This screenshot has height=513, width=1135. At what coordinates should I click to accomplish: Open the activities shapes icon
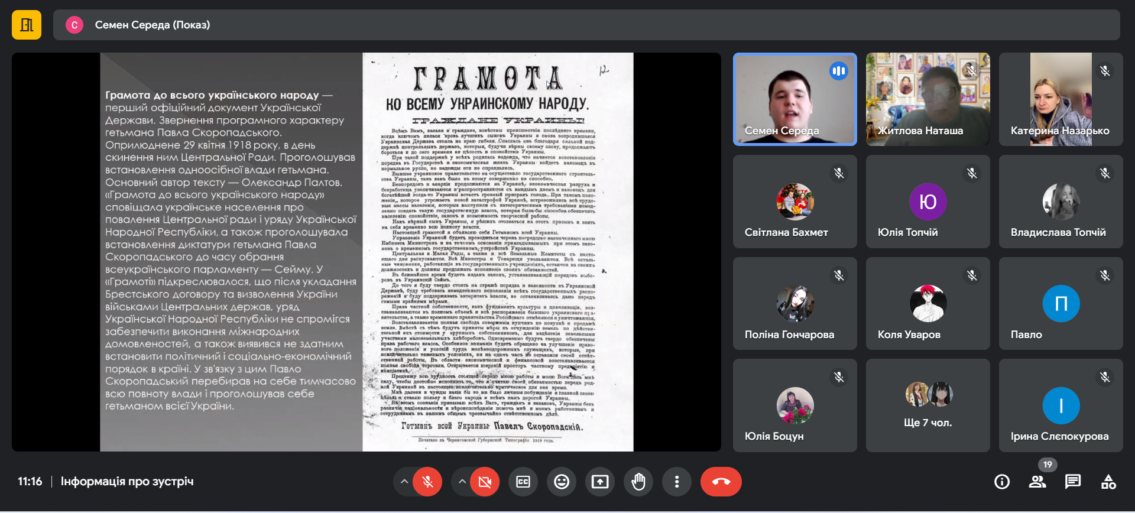pyautogui.click(x=1108, y=482)
